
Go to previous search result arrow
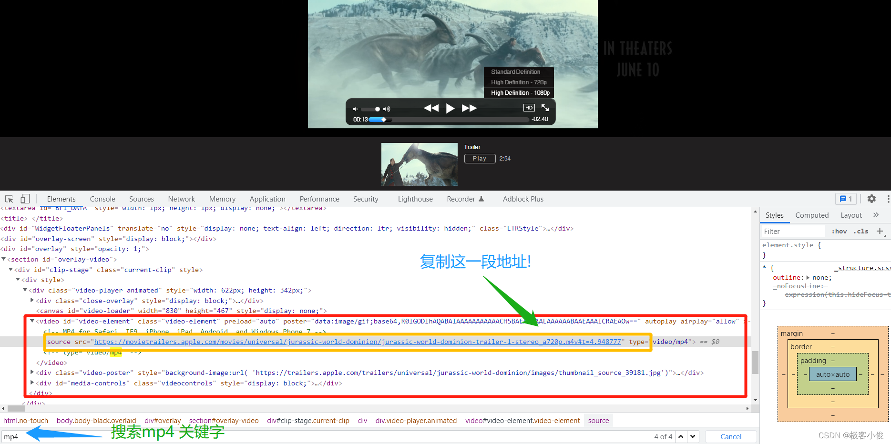[681, 436]
